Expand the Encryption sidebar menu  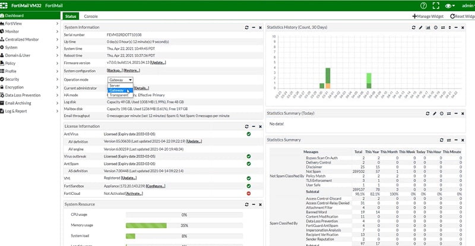point(30,87)
